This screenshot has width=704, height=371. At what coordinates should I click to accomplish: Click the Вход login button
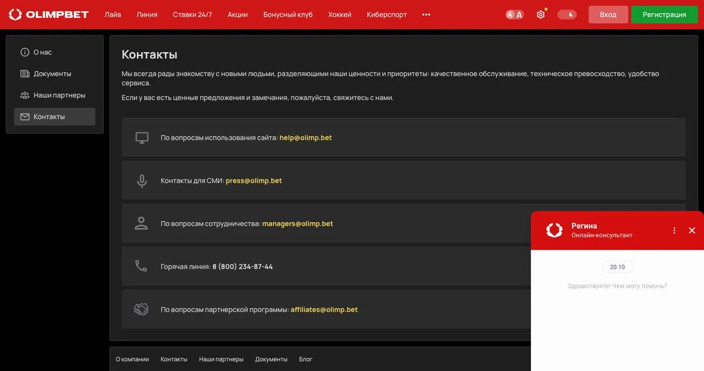(x=608, y=15)
